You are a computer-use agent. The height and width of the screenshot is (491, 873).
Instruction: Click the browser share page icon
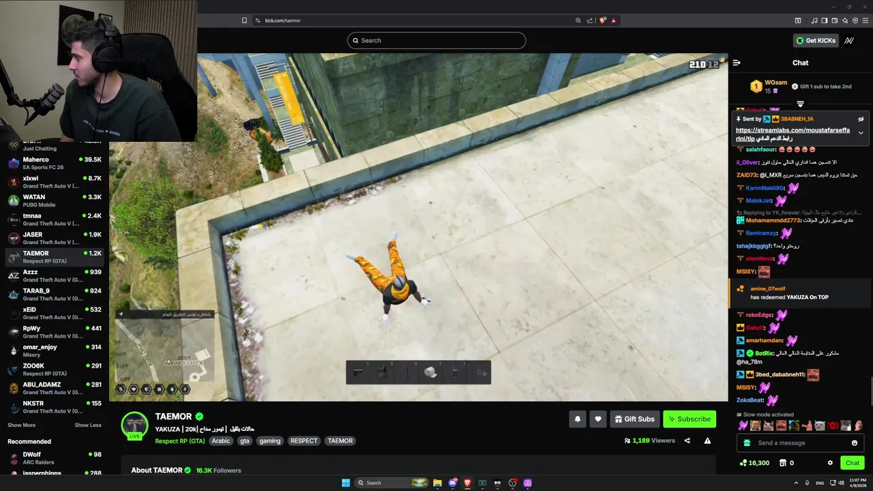click(x=590, y=20)
